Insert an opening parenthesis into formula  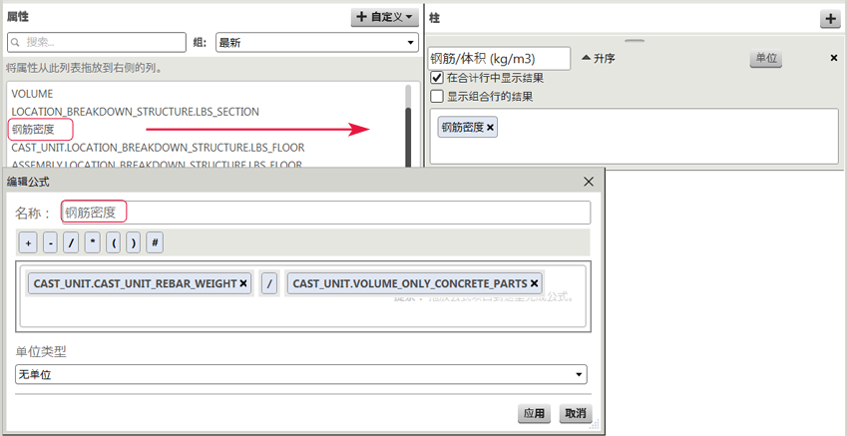coord(113,243)
